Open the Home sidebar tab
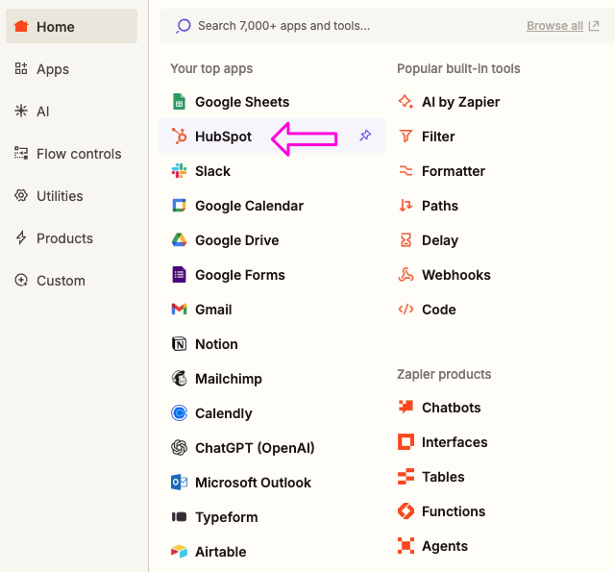The height and width of the screenshot is (572, 615). pos(71,26)
